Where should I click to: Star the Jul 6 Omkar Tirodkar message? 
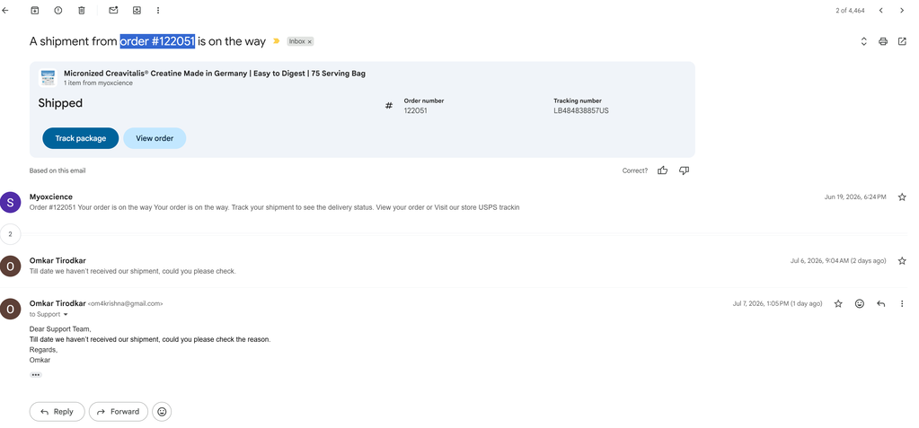pos(902,260)
